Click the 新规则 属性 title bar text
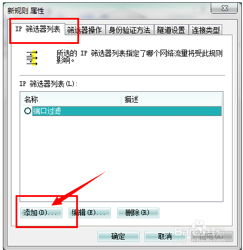 point(26,10)
